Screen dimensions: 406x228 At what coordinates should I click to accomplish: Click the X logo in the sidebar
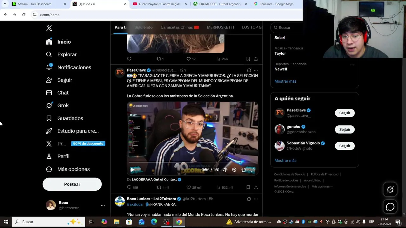tap(49, 28)
